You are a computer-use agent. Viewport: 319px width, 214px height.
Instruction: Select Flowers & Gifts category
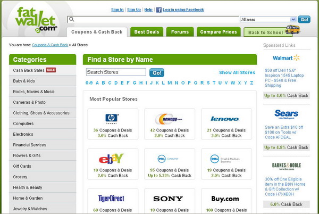pyautogui.click(x=43, y=155)
